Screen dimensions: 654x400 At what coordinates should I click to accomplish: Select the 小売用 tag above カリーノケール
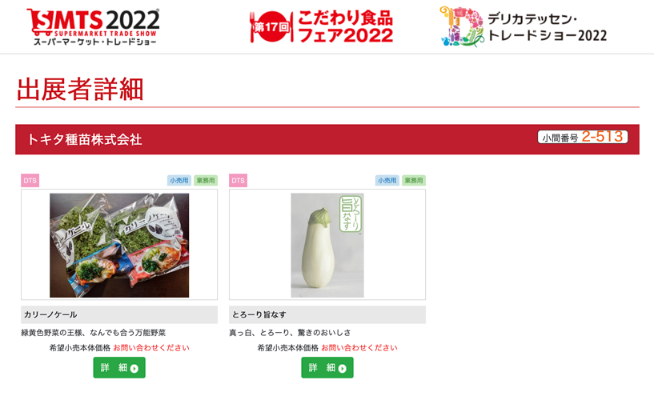tap(179, 181)
